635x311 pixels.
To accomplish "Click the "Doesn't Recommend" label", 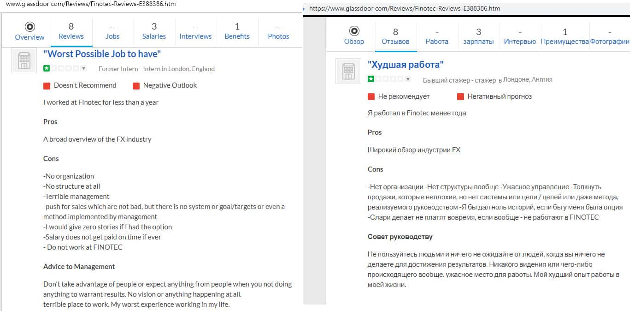I will pos(85,85).
